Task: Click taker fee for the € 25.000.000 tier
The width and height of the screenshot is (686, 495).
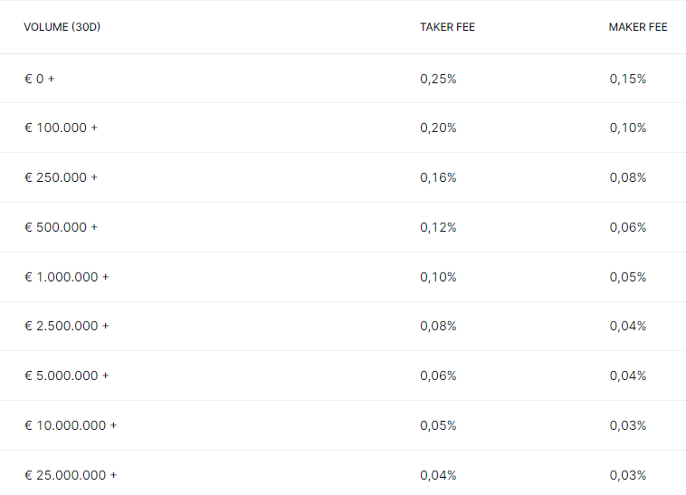Action: [x=438, y=475]
